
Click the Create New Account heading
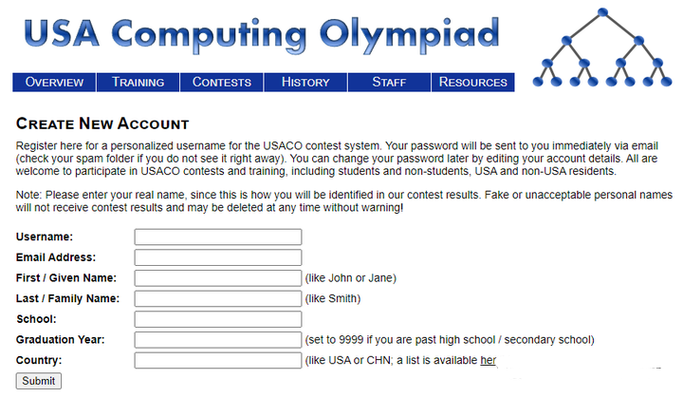coord(102,124)
